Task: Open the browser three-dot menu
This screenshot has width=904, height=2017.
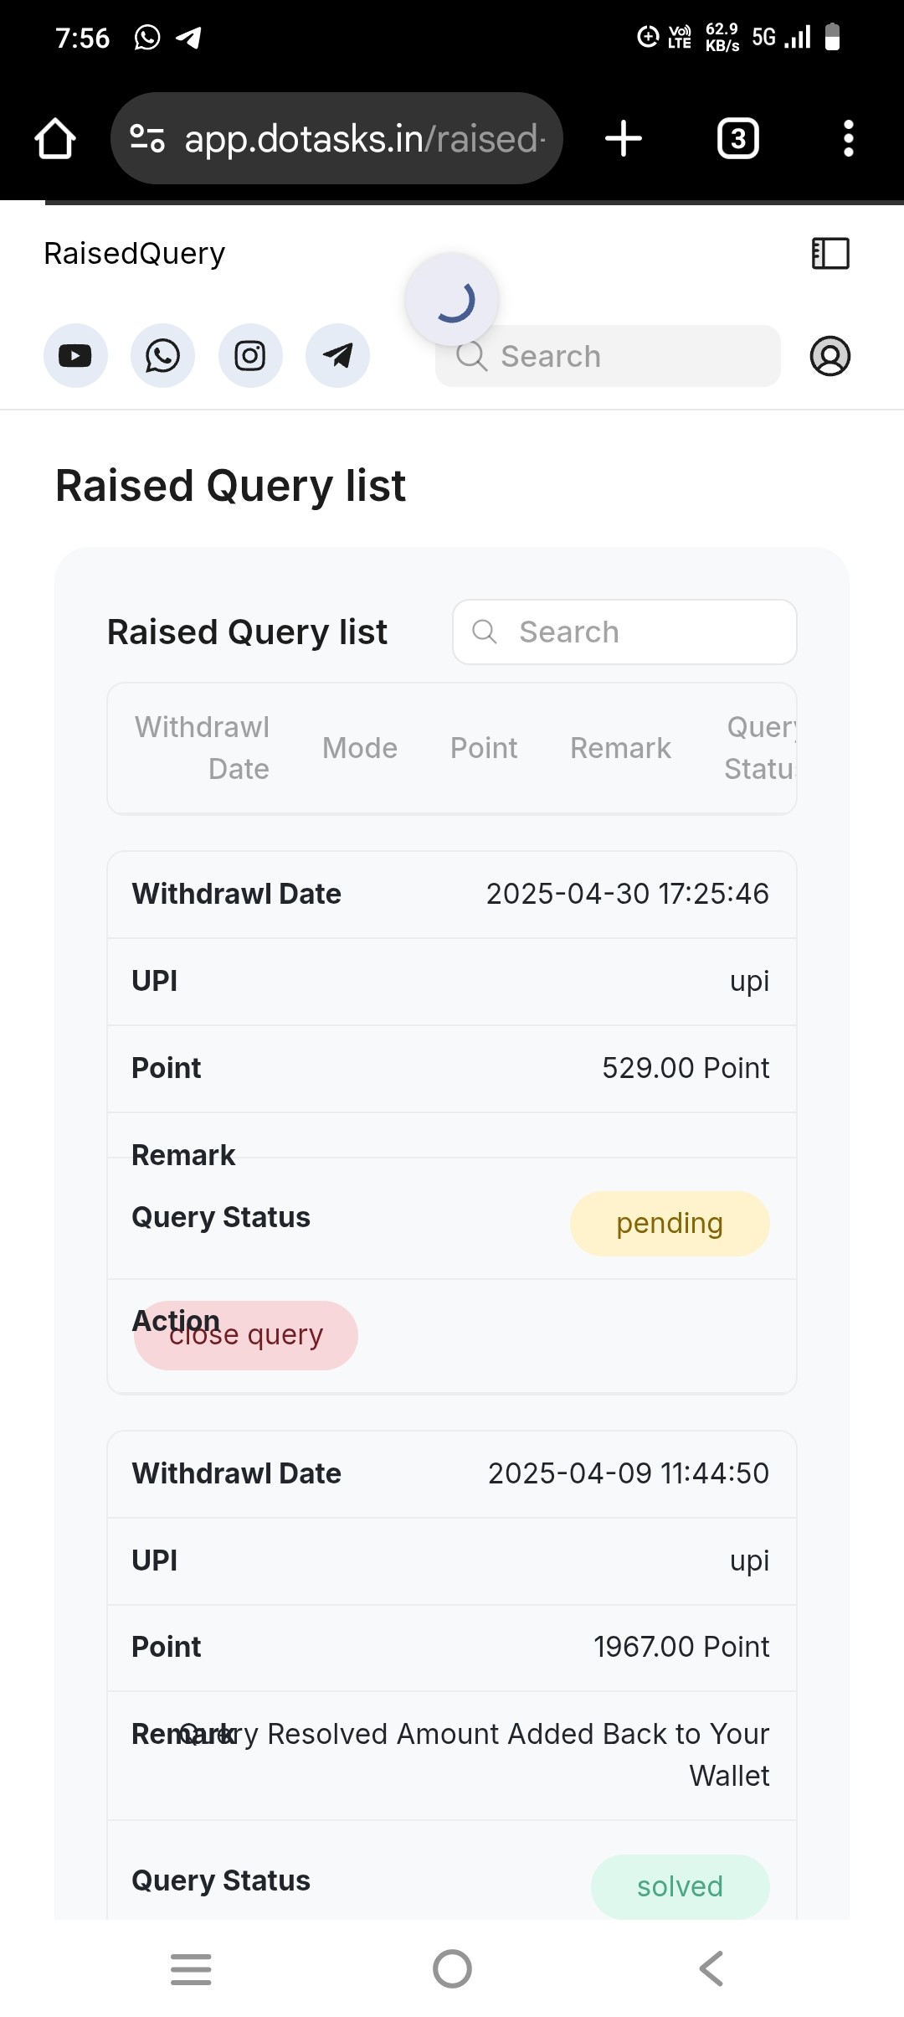Action: (849, 138)
